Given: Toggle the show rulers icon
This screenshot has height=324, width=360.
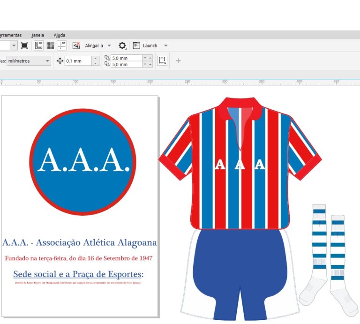Looking at the screenshot, I should (x=38, y=45).
